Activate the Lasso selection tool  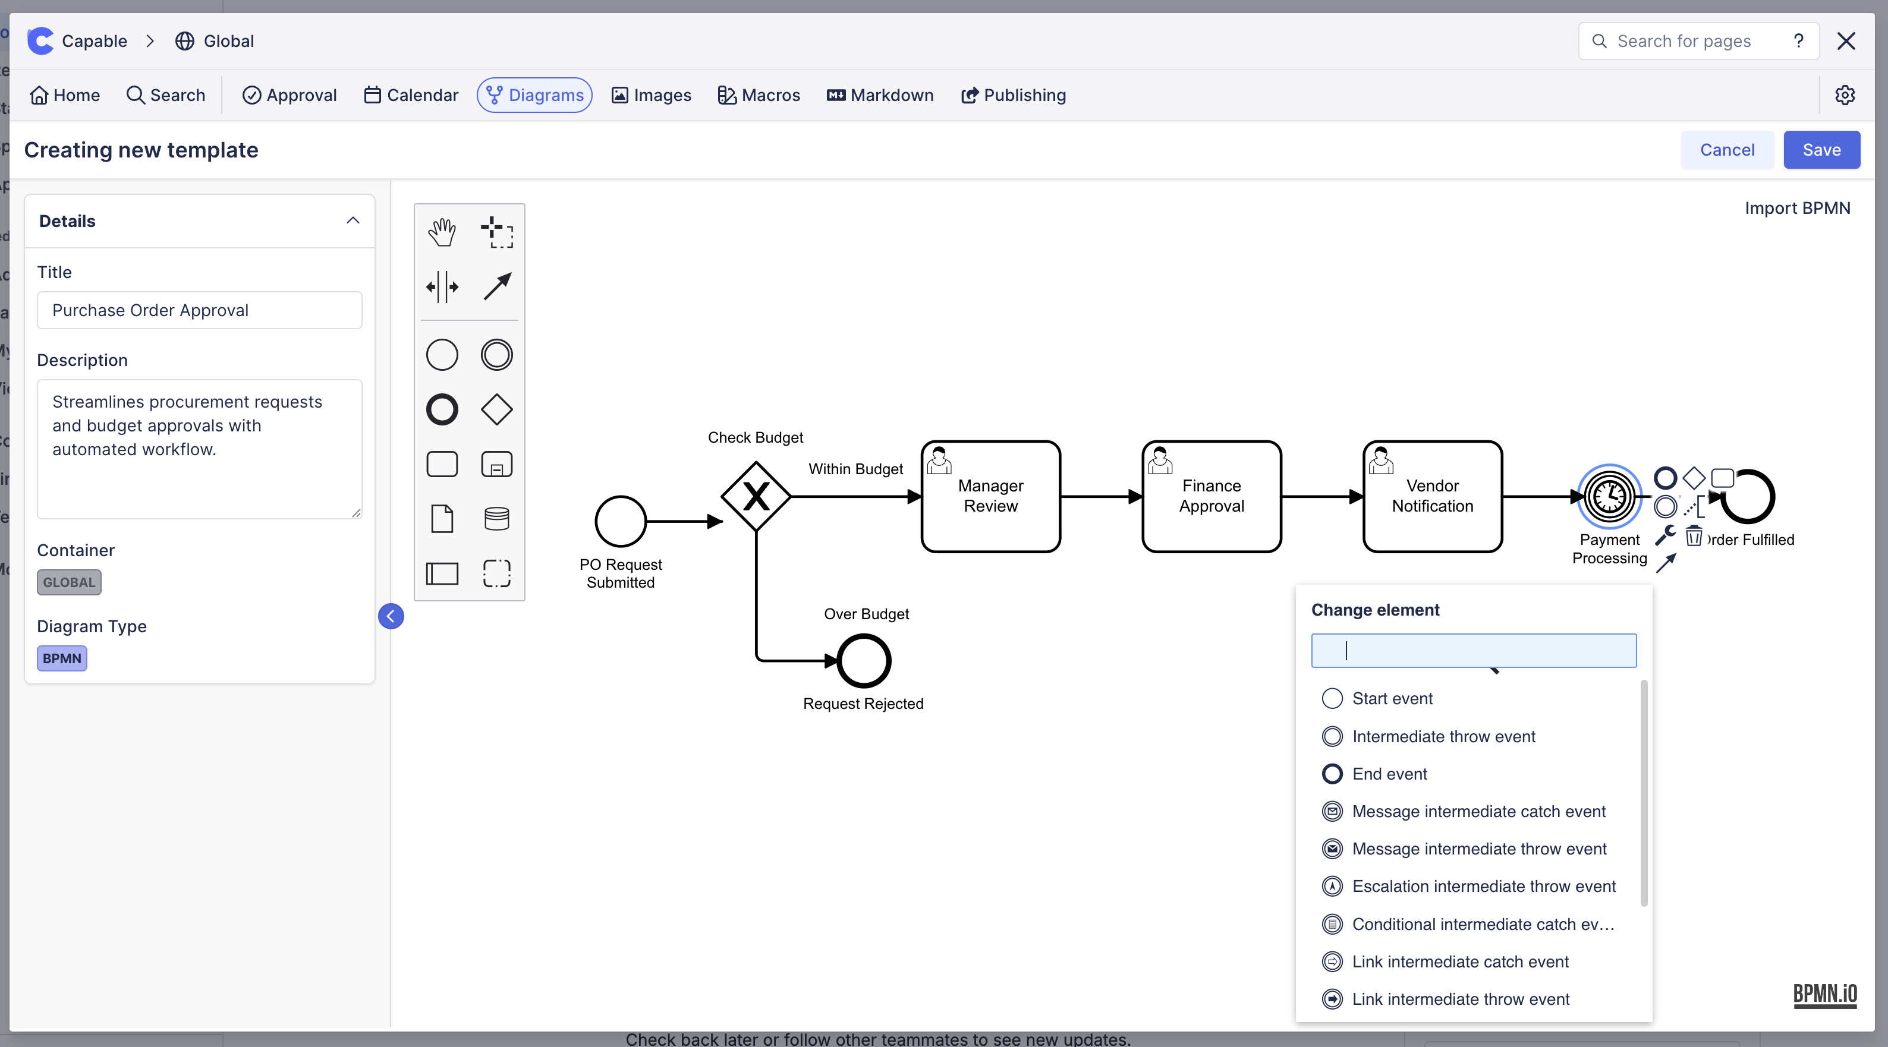(497, 232)
